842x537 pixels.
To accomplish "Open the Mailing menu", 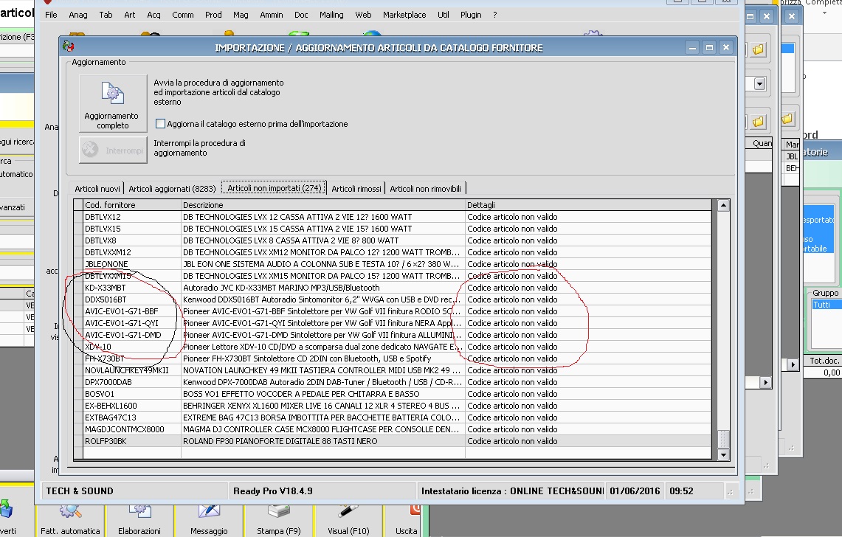I will (x=331, y=15).
